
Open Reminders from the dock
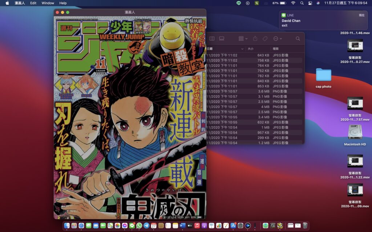point(168,225)
